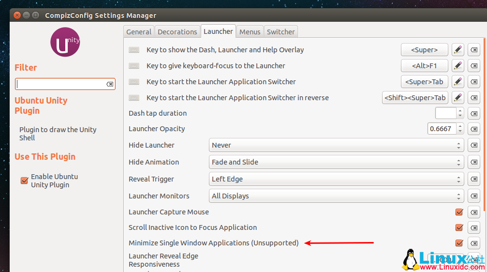Reset the Launcher Application Switcher key setting
Screen dimensions: 487x272
coord(474,82)
